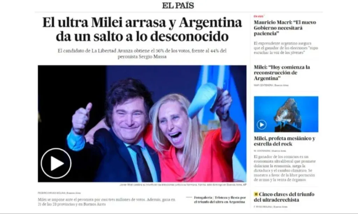Click the main photo of Milei celebrating
Viewport: 358px width, 214px height.
tap(142, 124)
